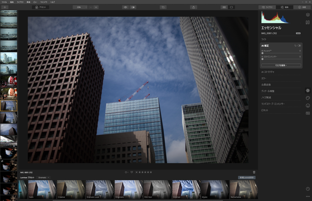Screen dimensions: 312x201
Task: Open the マスクを編集 dropdown
Action: [281, 65]
